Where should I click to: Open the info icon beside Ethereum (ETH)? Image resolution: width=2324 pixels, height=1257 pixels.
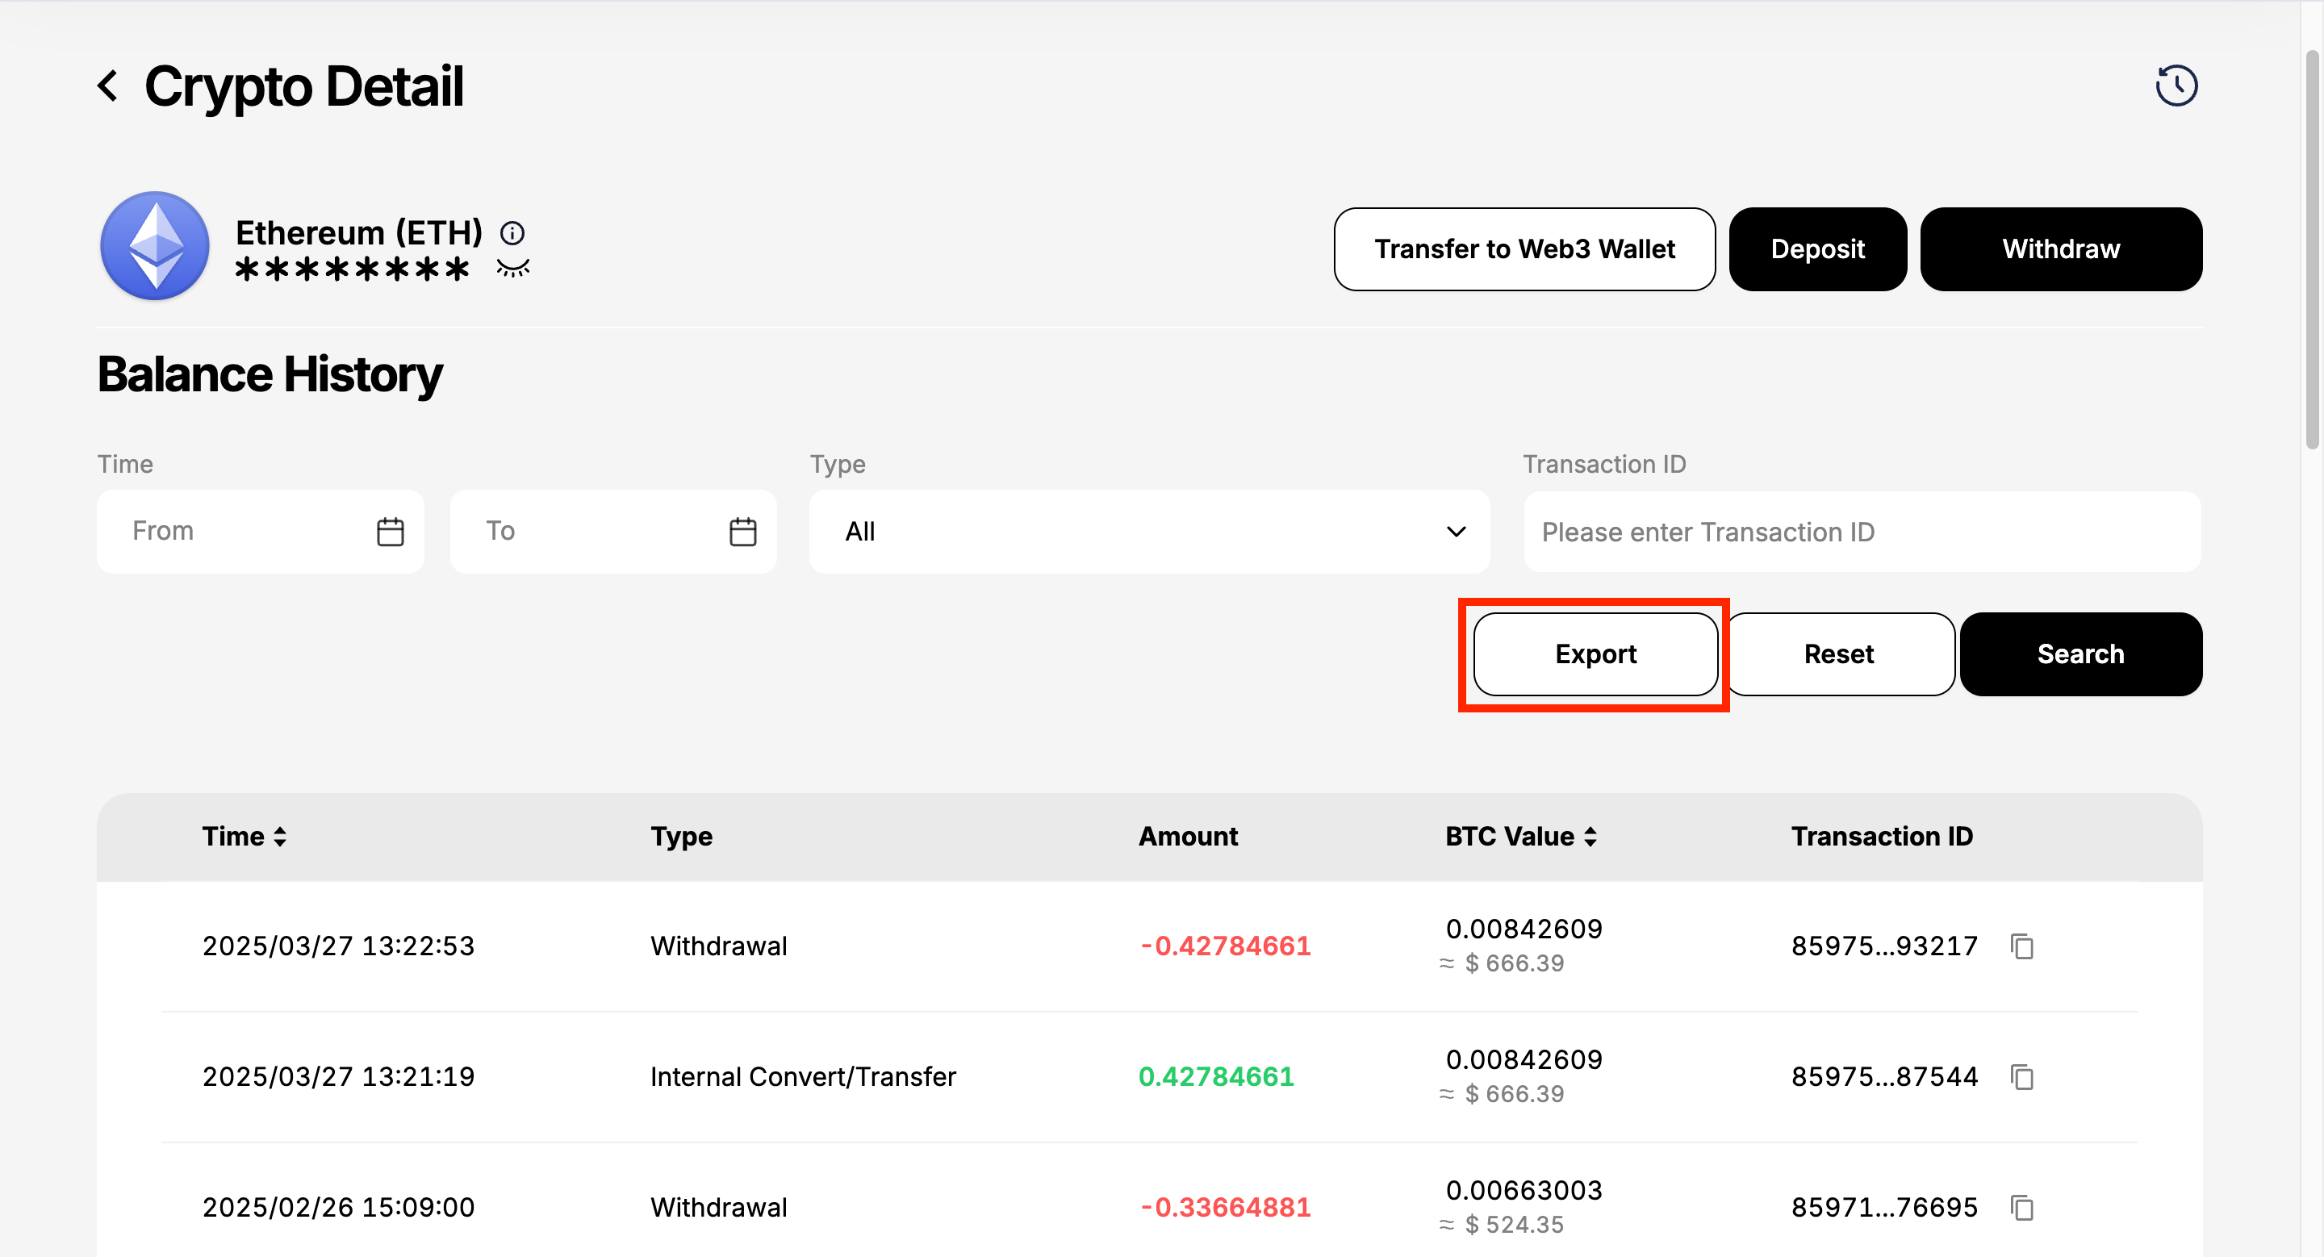pos(512,233)
